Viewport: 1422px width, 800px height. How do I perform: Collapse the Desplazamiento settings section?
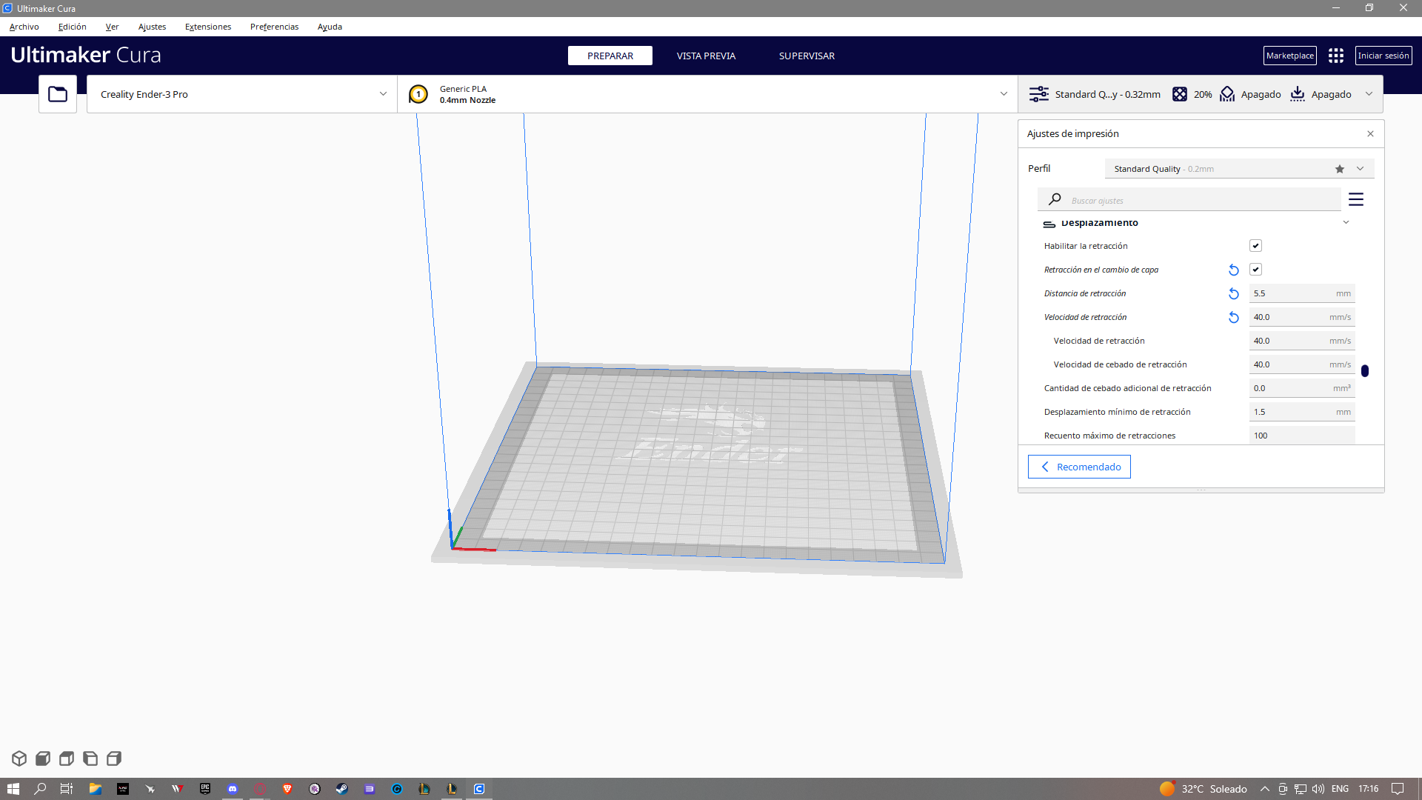tap(1345, 222)
